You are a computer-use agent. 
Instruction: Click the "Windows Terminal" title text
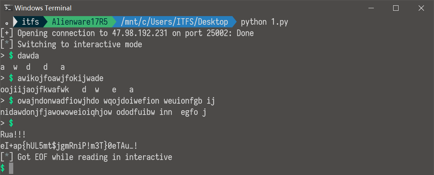click(43, 8)
